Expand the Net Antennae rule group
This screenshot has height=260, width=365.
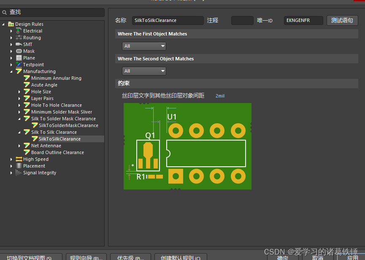19,146
